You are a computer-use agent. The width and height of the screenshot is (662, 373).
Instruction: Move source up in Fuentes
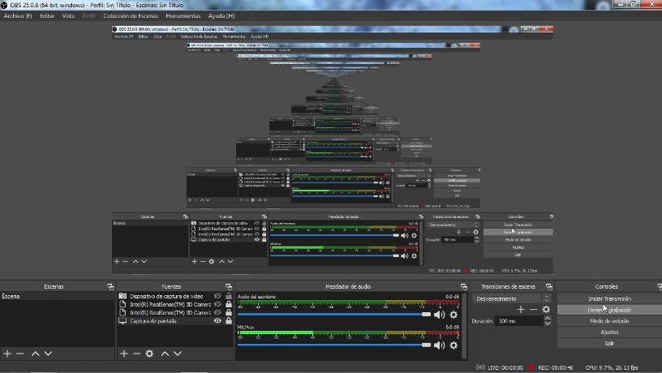point(165,354)
